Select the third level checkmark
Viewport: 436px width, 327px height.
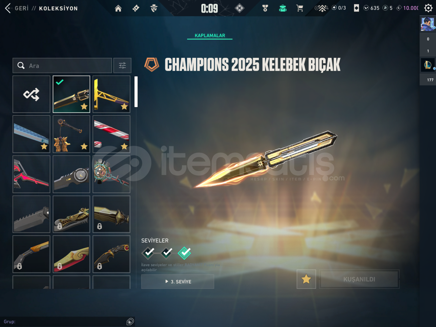click(184, 253)
